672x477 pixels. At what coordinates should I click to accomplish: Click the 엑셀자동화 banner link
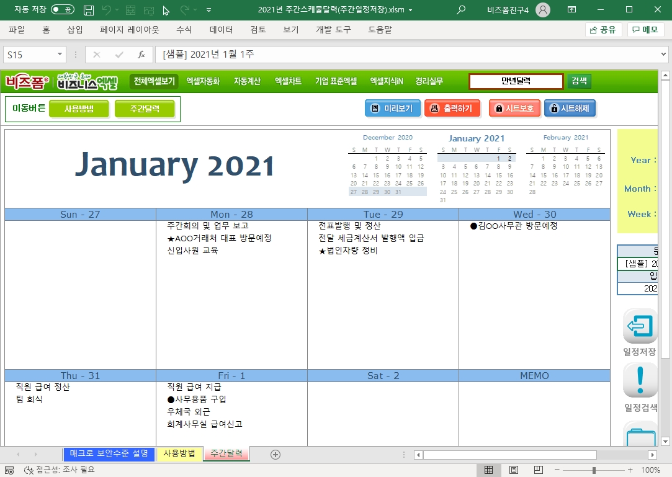coord(203,81)
